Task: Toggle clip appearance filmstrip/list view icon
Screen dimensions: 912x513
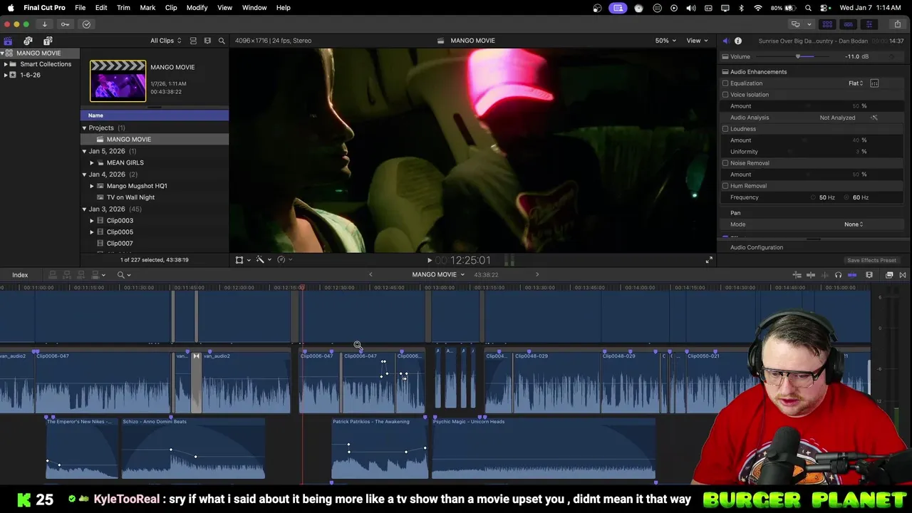Action: [x=194, y=41]
